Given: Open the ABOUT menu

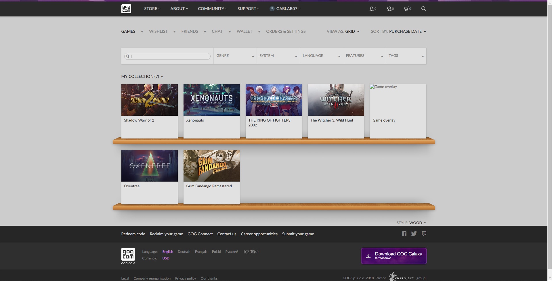Looking at the screenshot, I should point(179,9).
